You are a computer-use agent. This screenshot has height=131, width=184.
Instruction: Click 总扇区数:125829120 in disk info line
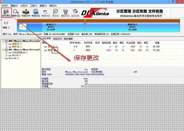pos(120,34)
